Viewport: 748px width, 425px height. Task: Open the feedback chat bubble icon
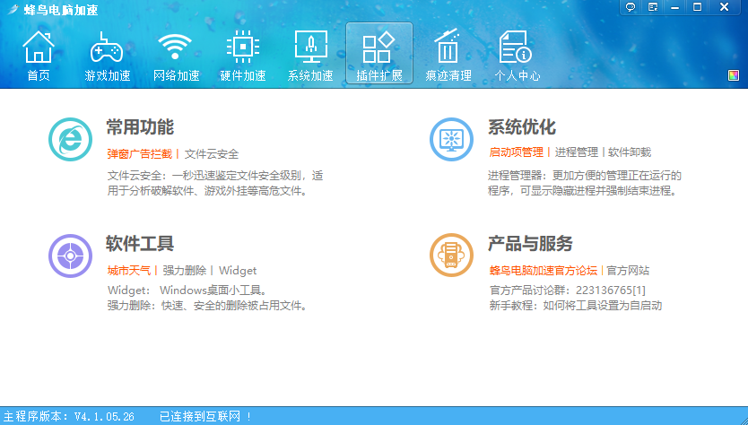coord(631,7)
